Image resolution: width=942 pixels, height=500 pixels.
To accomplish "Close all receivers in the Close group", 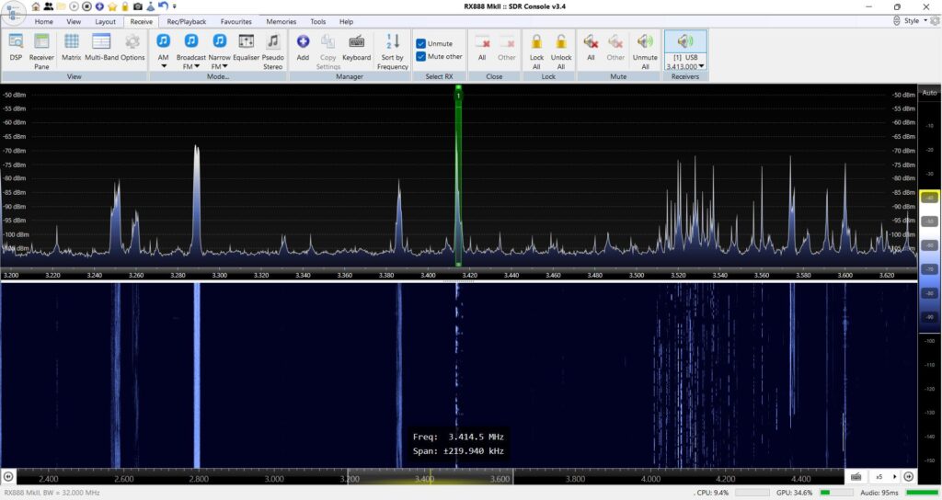I will (482, 48).
